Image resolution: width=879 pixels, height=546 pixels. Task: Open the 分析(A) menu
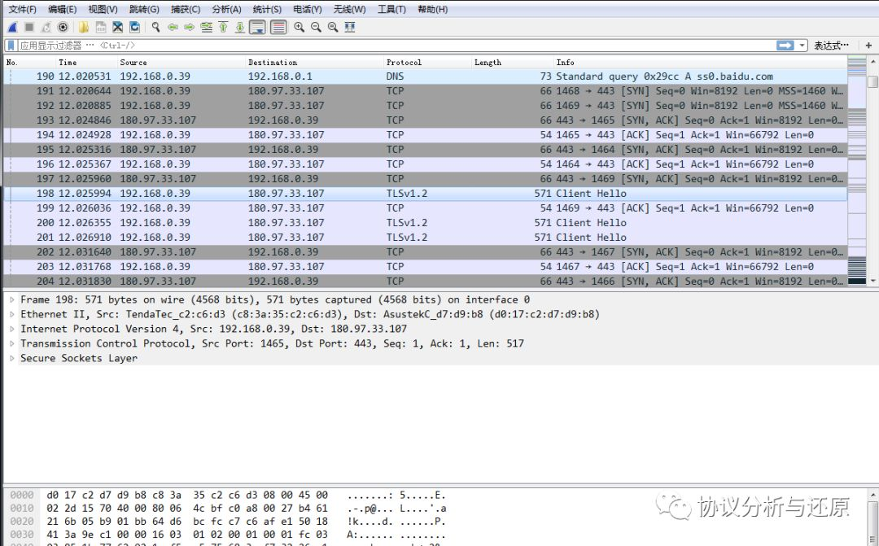226,9
